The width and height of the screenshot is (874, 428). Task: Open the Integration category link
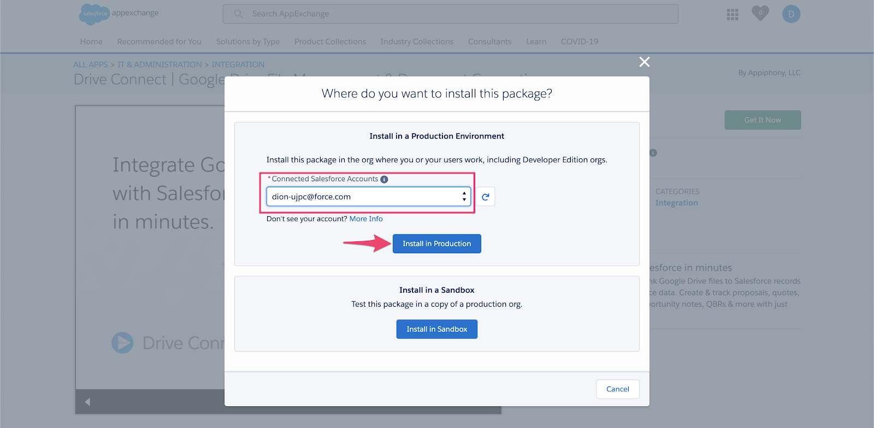[x=677, y=203]
